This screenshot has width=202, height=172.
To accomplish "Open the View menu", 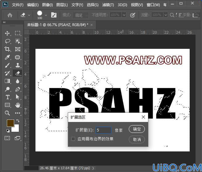I will [x=137, y=5].
